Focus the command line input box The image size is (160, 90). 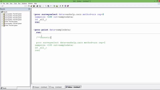[14, 6]
